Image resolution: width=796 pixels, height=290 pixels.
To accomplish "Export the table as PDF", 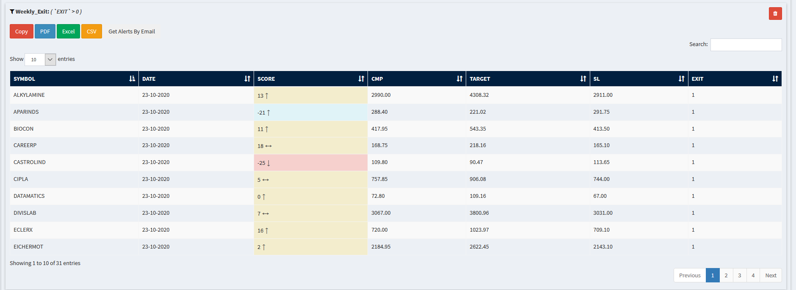I will [45, 31].
